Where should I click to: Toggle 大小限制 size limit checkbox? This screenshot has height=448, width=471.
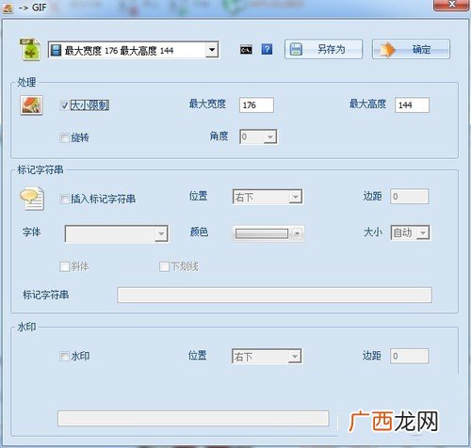[64, 105]
